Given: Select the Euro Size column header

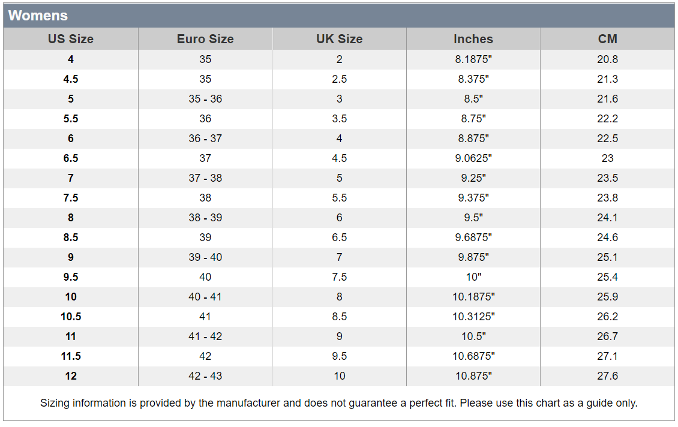Looking at the screenshot, I should (x=205, y=39).
